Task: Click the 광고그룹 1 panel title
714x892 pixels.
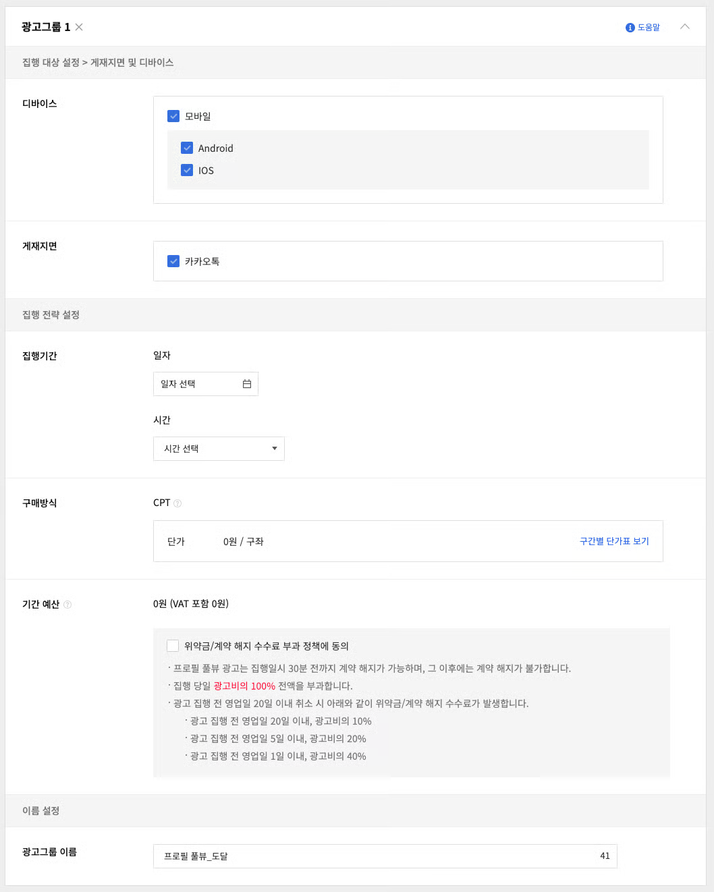Action: pyautogui.click(x=46, y=27)
